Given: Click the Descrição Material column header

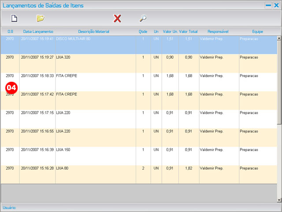Looking at the screenshot, I should coord(93,32).
